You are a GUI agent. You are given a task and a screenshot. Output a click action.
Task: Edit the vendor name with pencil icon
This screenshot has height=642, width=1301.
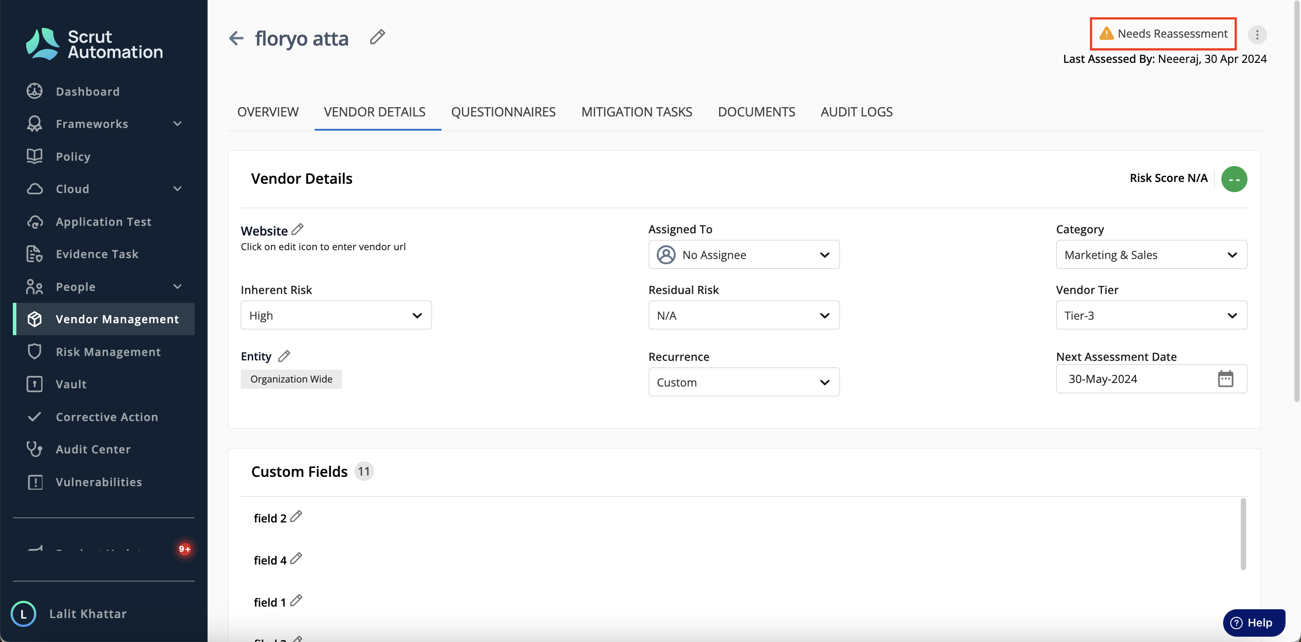(x=377, y=37)
